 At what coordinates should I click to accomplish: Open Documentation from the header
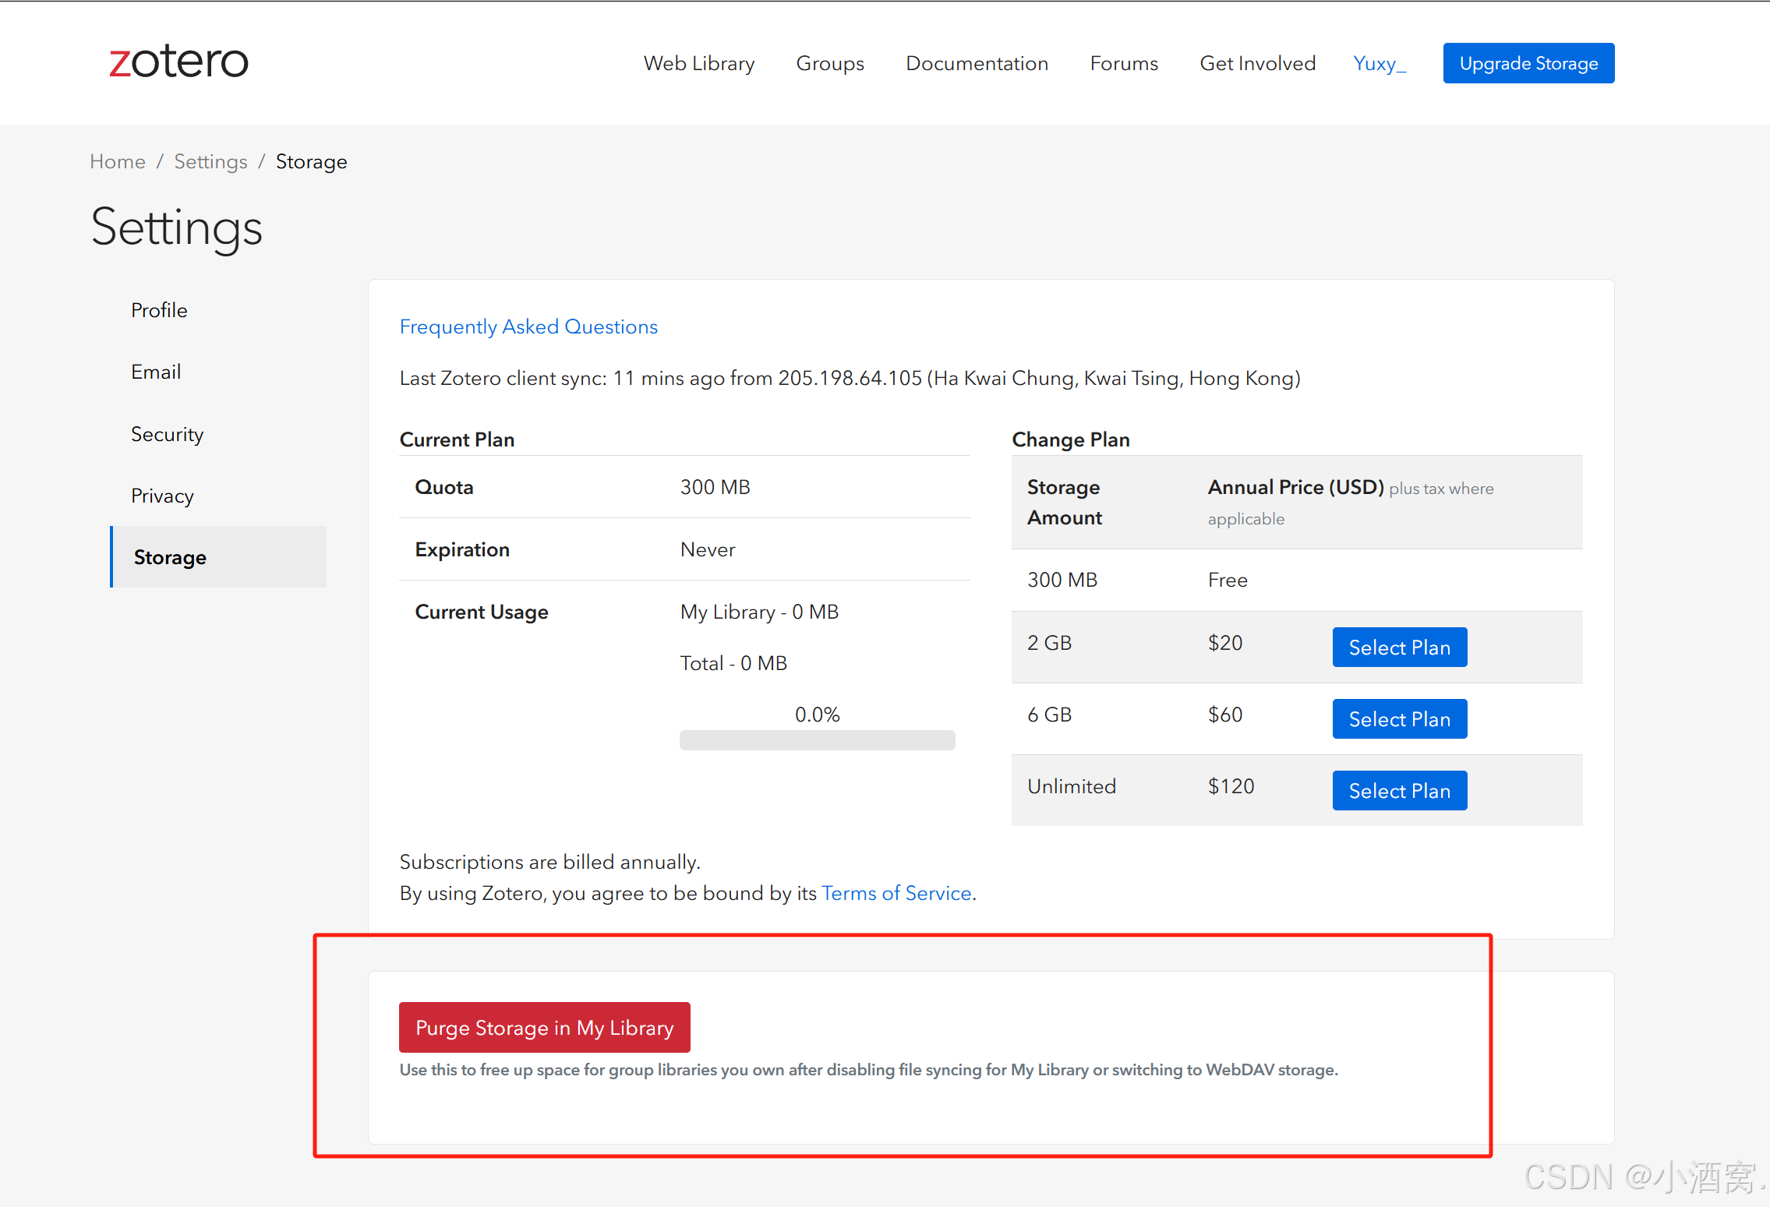click(977, 63)
